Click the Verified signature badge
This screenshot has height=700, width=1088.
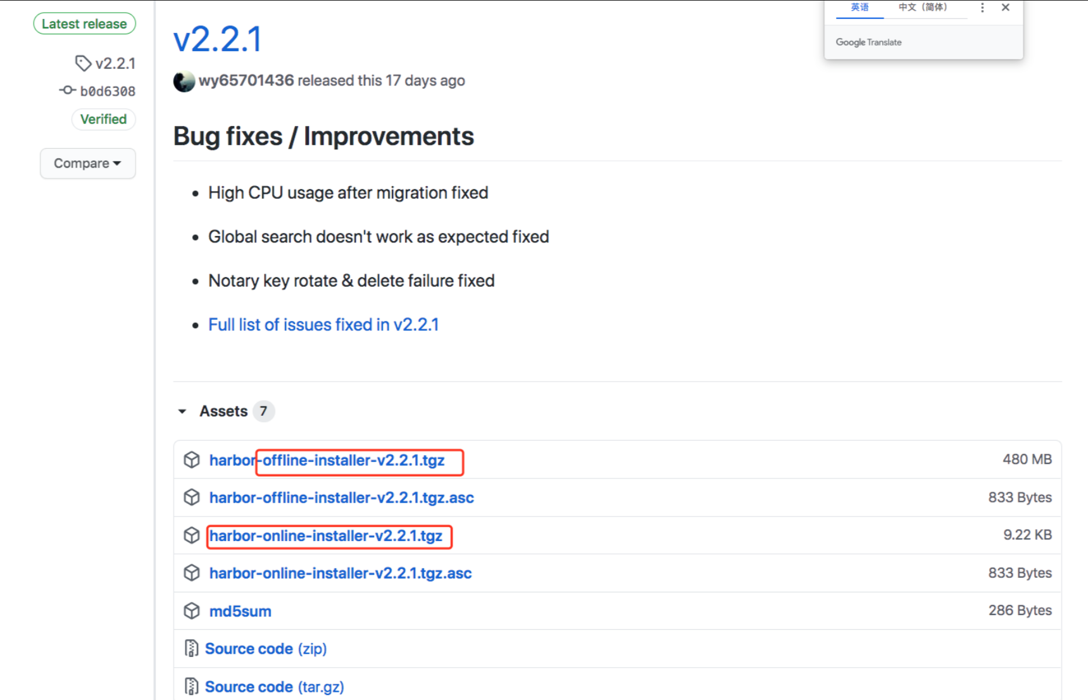click(103, 119)
